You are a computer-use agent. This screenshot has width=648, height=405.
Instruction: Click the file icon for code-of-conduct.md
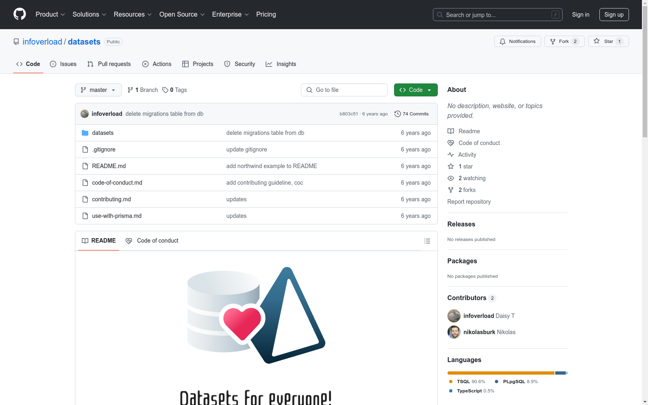tap(85, 183)
